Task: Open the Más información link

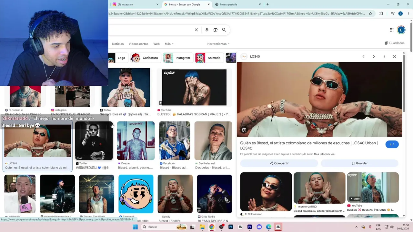Action: 324,154
